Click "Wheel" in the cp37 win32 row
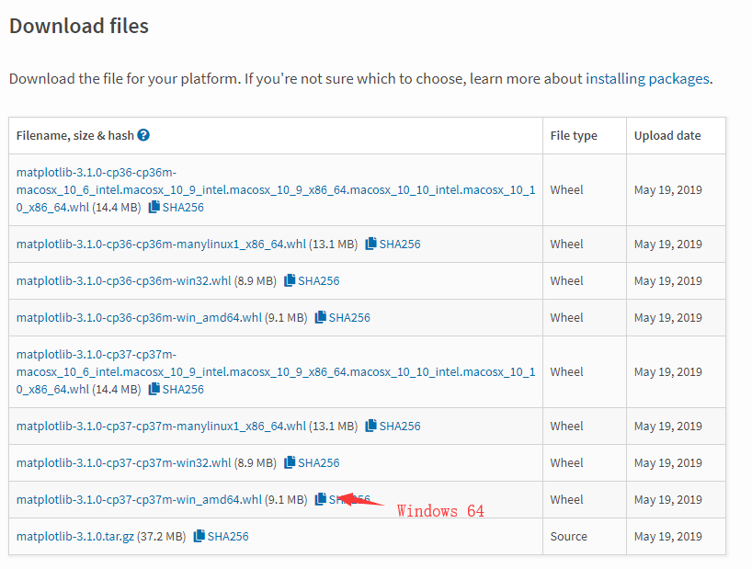 (x=567, y=462)
